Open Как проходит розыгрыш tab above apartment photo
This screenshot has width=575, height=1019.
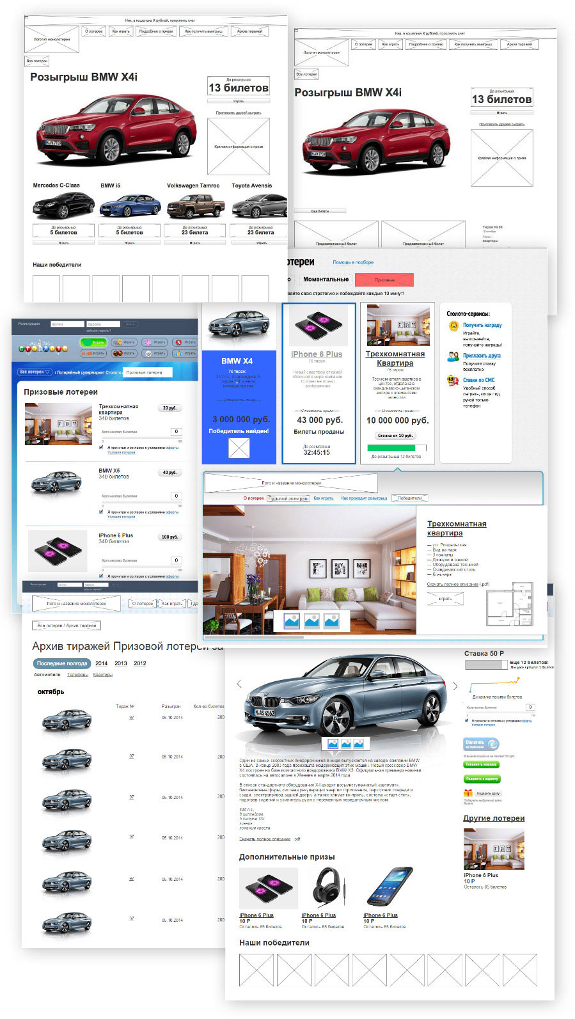[364, 498]
